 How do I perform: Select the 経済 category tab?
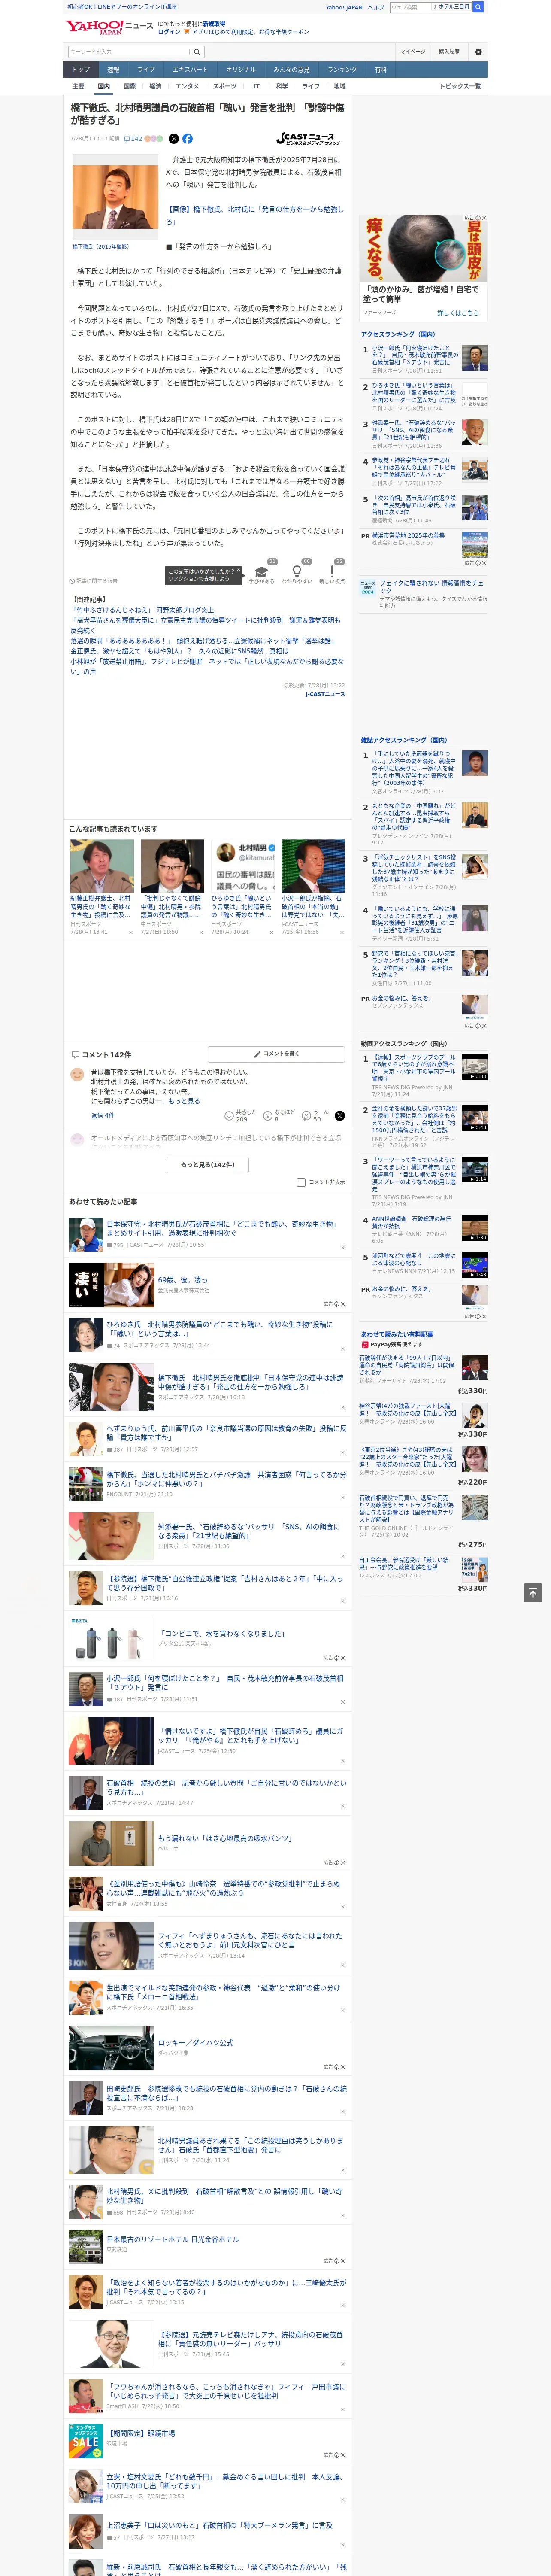155,86
